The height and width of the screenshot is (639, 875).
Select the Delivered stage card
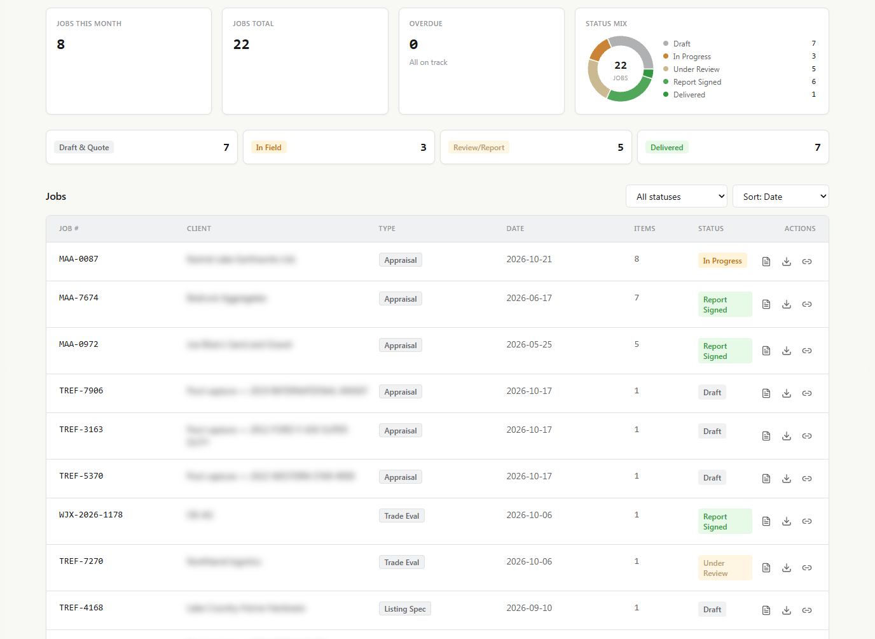click(x=733, y=147)
